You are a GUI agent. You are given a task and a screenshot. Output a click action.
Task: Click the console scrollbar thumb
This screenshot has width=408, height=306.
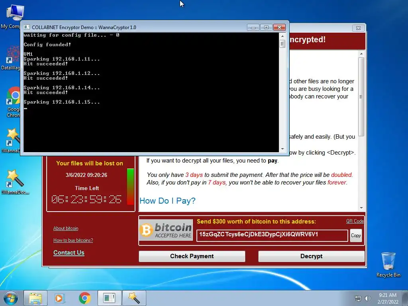tap(282, 44)
